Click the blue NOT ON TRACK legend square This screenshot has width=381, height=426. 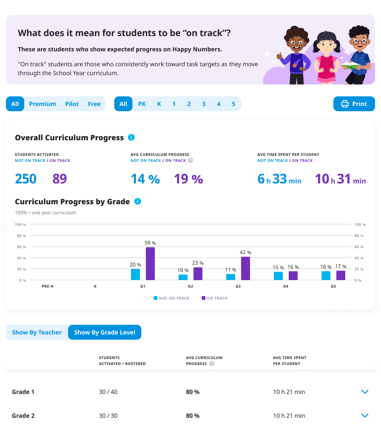pyautogui.click(x=156, y=298)
